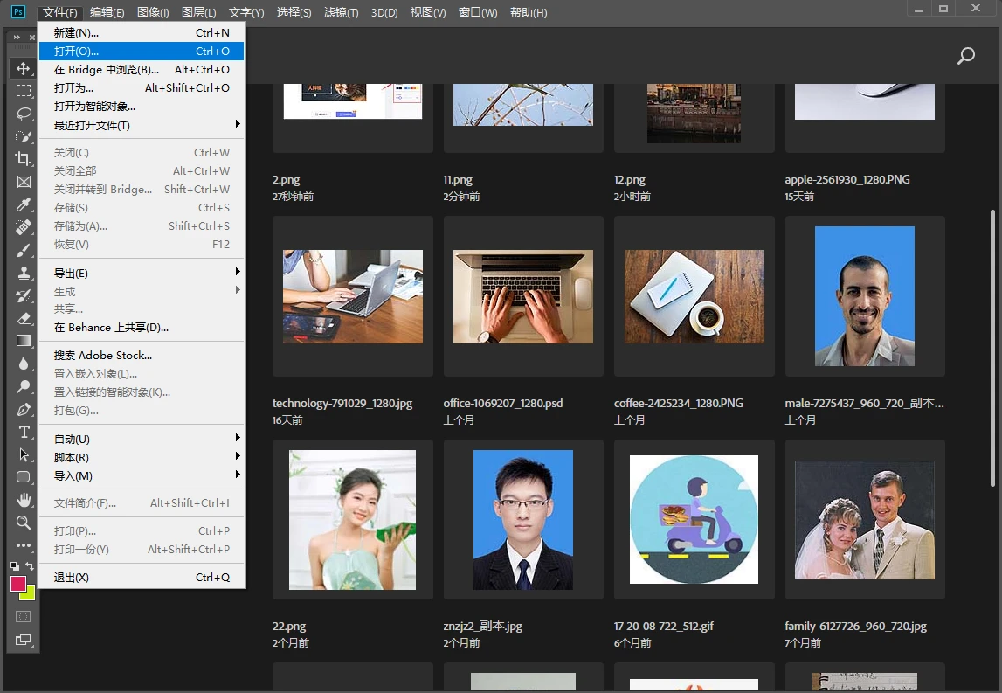The width and height of the screenshot is (1002, 693).
Task: Click the foreground red color swatch
Action: (x=17, y=583)
